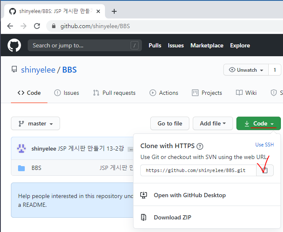Click the browser forward arrow
283x232 pixels.
(x=24, y=26)
